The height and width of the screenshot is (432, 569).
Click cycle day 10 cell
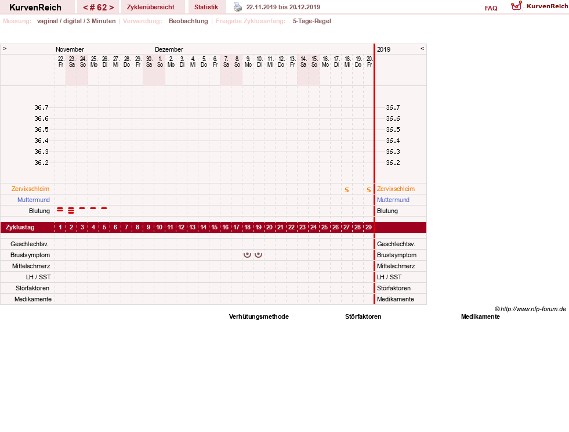(160, 227)
